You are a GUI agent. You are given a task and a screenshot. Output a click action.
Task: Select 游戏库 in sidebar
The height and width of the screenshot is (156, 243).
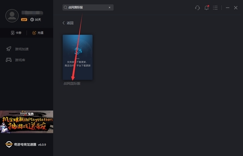(x=20, y=60)
